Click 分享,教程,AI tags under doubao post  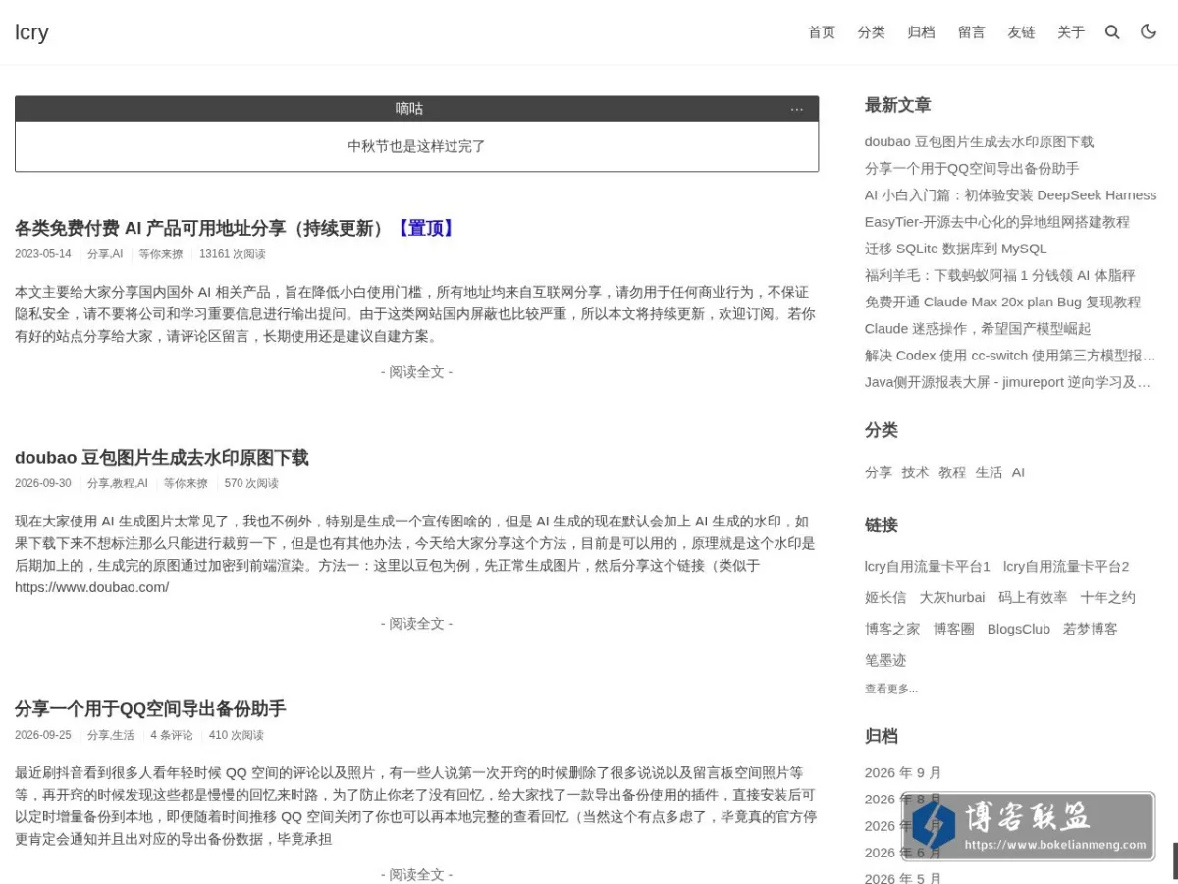point(118,483)
